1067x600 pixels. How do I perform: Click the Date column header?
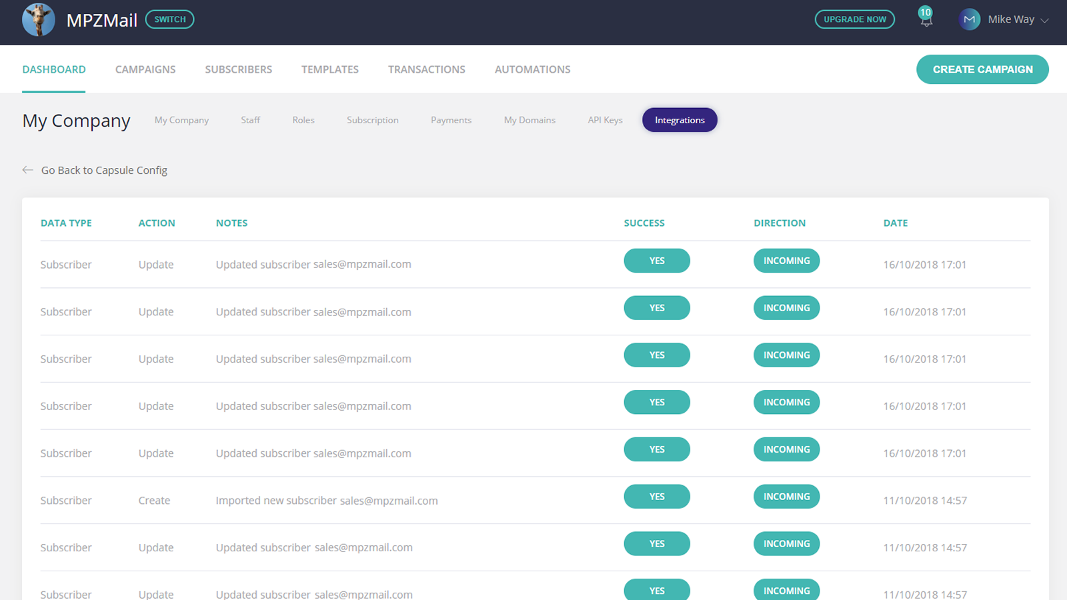point(895,223)
